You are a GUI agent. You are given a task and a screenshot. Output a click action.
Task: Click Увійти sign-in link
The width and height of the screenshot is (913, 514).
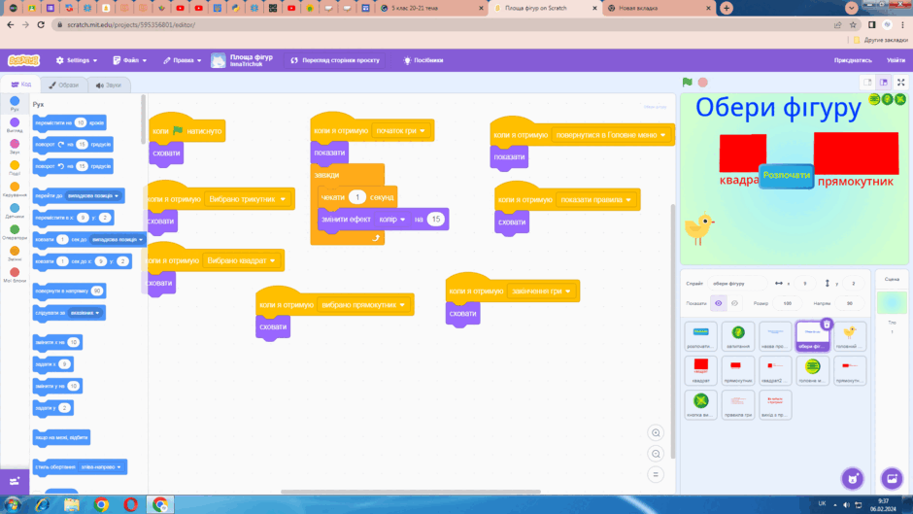point(896,60)
